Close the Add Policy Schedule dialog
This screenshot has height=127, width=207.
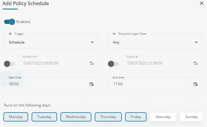(201, 3)
